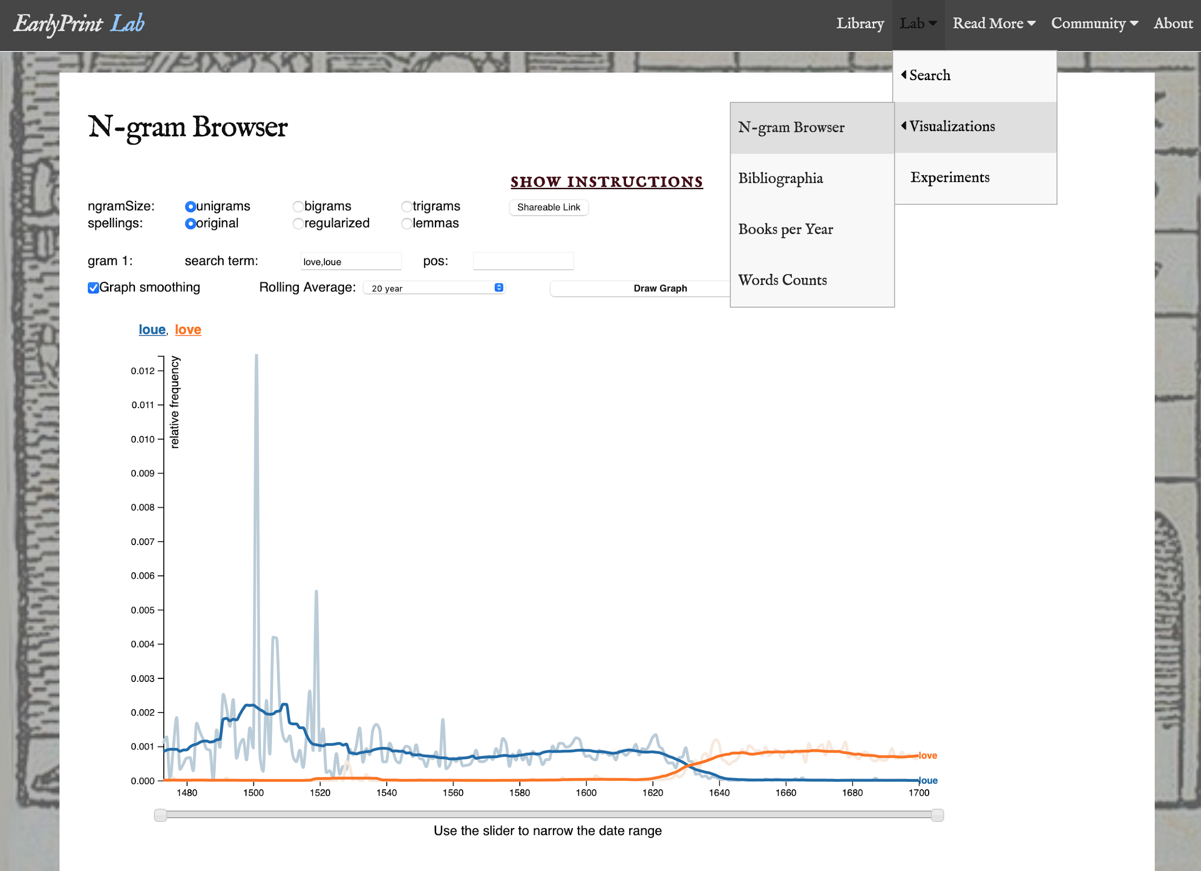Image resolution: width=1201 pixels, height=871 pixels.
Task: Open Bibliographia from the Visualizations menu
Action: pyautogui.click(x=780, y=178)
